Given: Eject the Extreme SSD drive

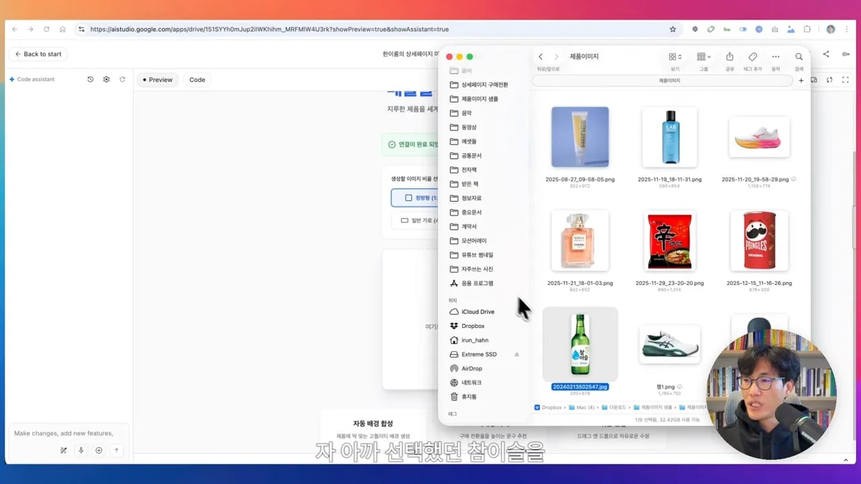Looking at the screenshot, I should (517, 354).
